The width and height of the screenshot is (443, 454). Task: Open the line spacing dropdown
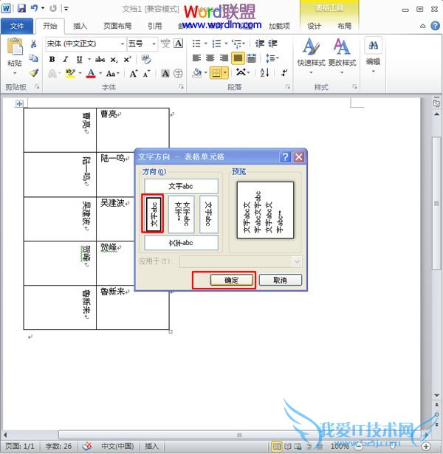click(272, 58)
